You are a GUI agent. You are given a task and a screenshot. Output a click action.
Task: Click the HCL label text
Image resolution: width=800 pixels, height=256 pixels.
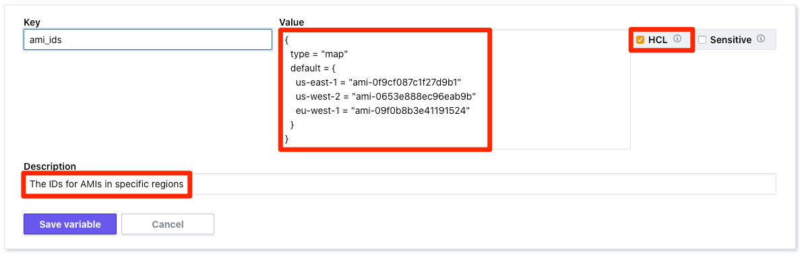(658, 39)
